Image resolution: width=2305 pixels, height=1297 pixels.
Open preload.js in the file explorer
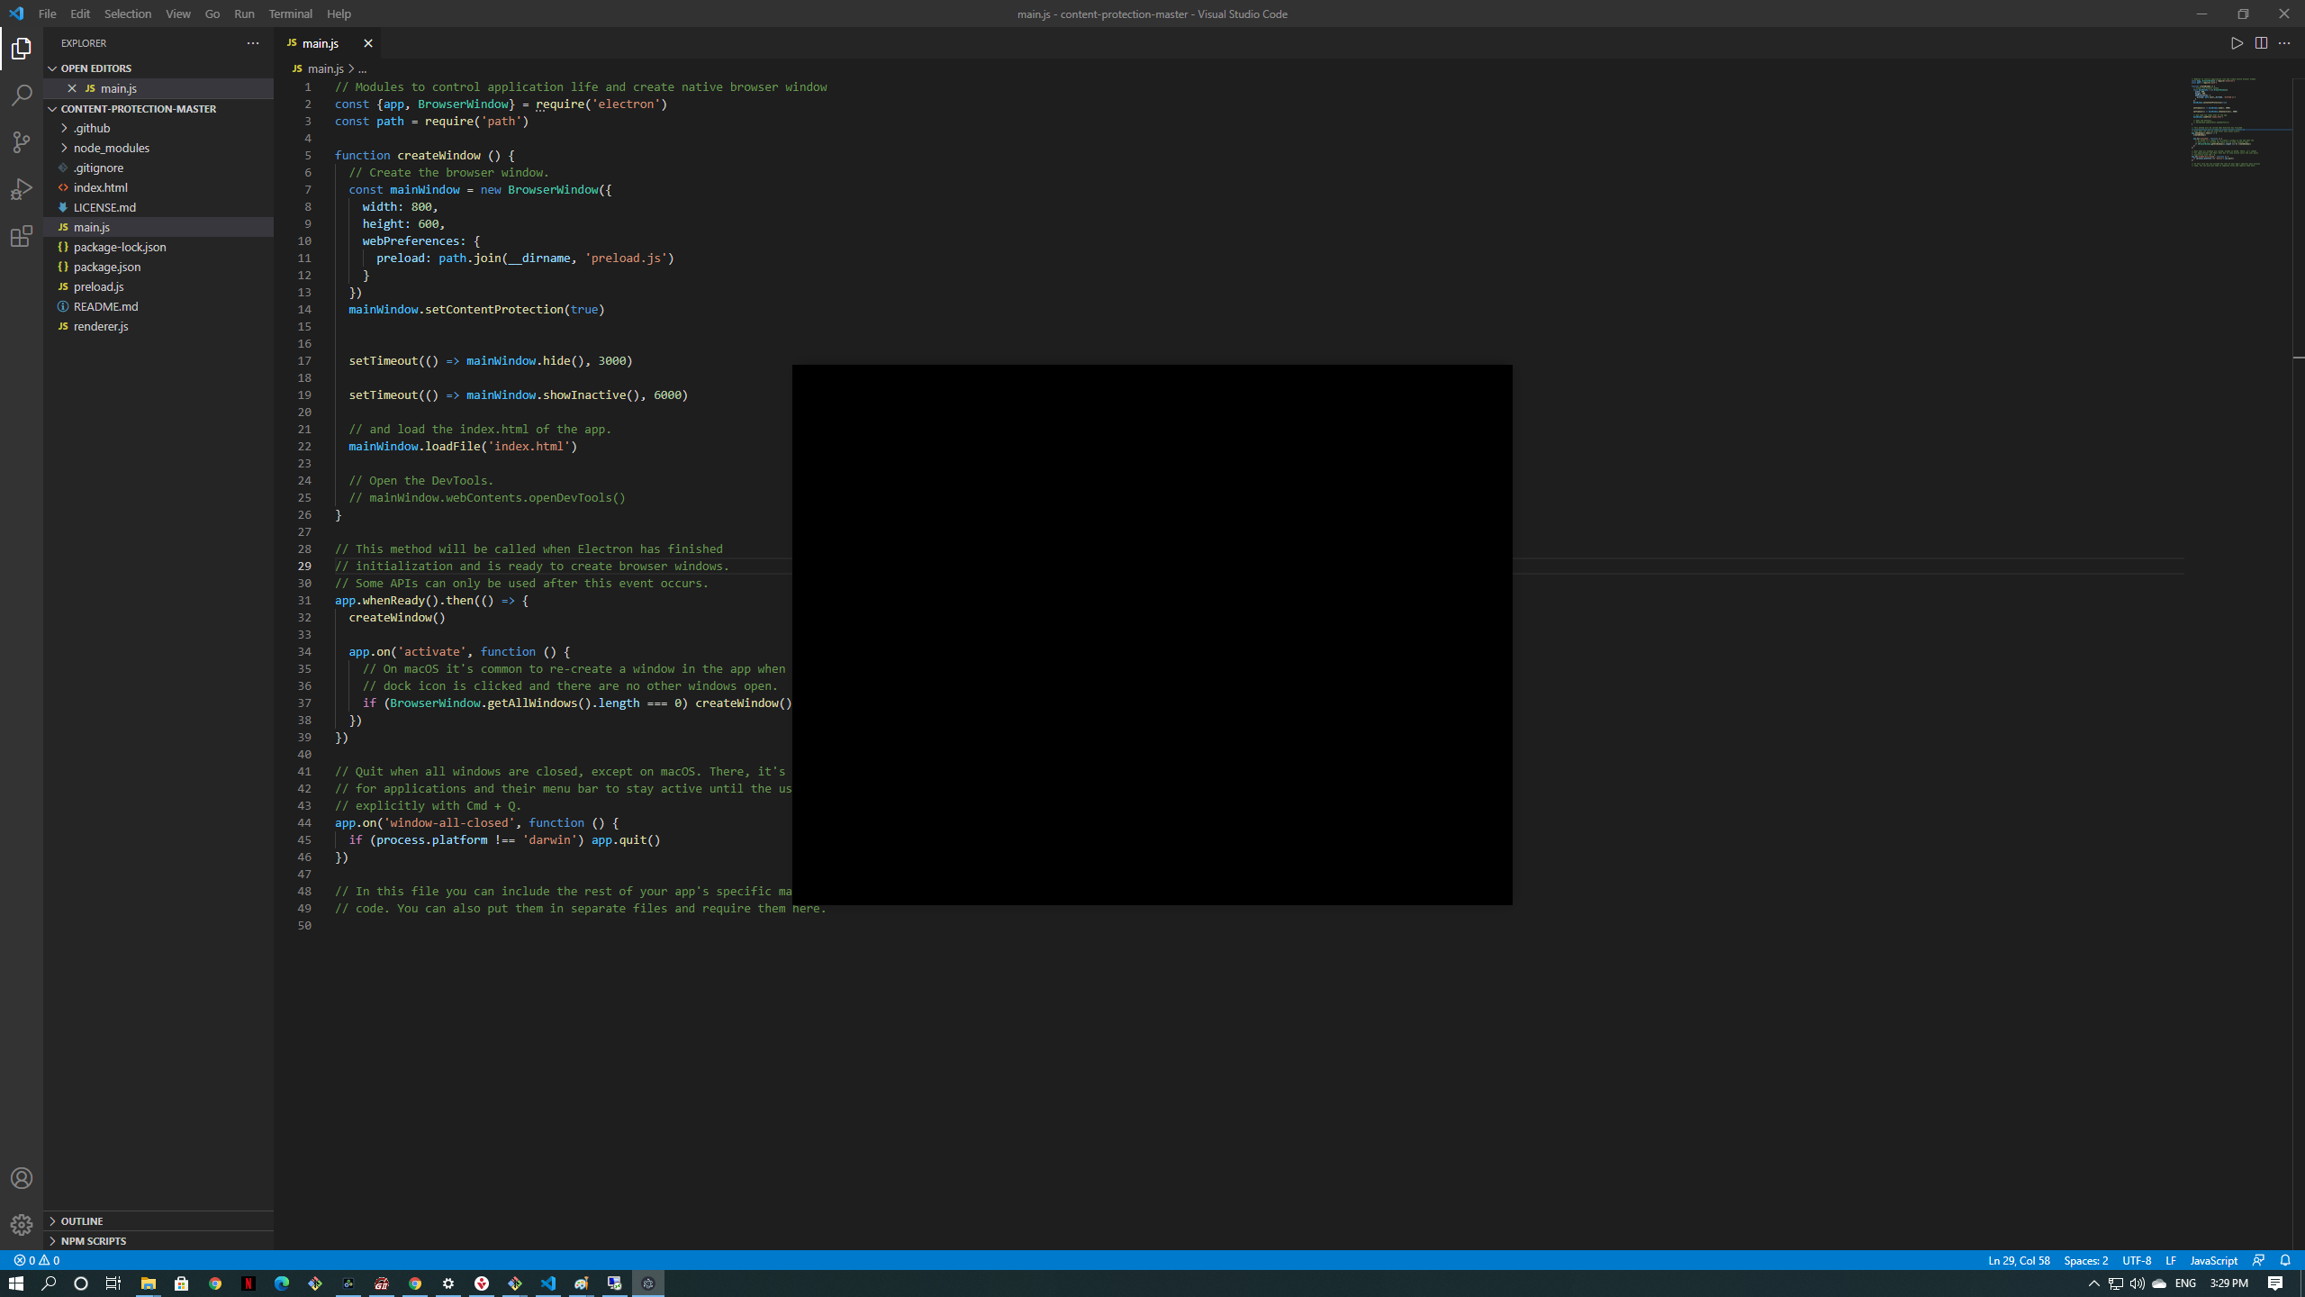[158, 286]
